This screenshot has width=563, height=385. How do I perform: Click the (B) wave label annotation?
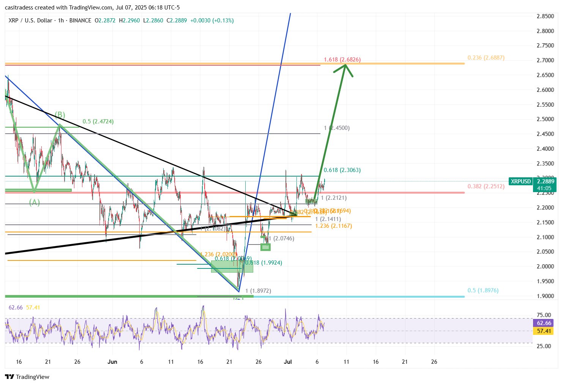(60, 115)
